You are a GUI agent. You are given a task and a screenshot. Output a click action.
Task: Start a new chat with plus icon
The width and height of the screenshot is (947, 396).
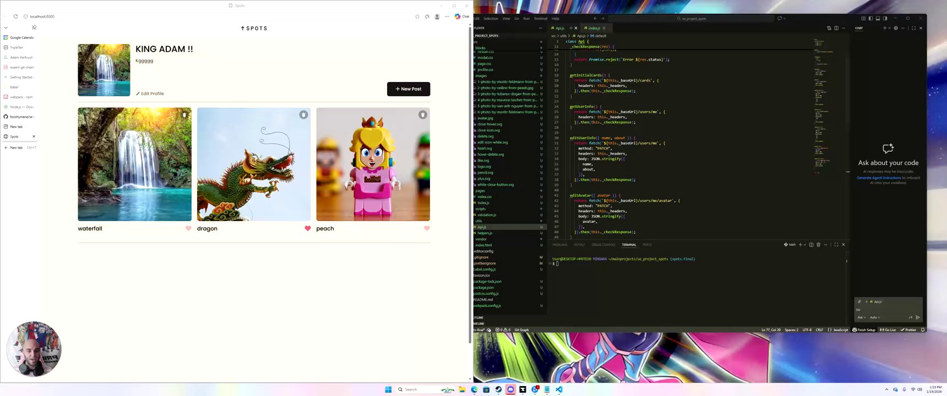(x=885, y=28)
